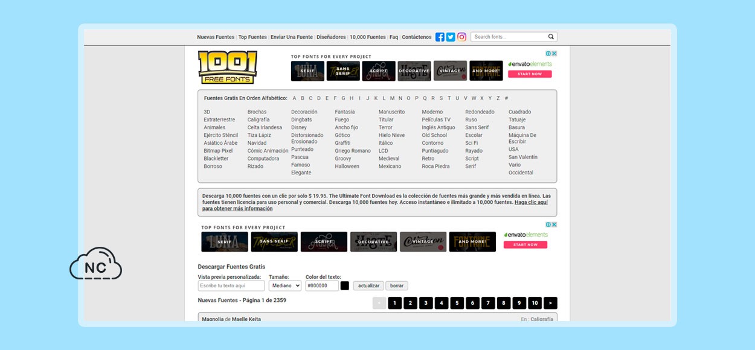The image size is (755, 350).
Task: Select letter Z in alphabetical list
Action: [498, 98]
